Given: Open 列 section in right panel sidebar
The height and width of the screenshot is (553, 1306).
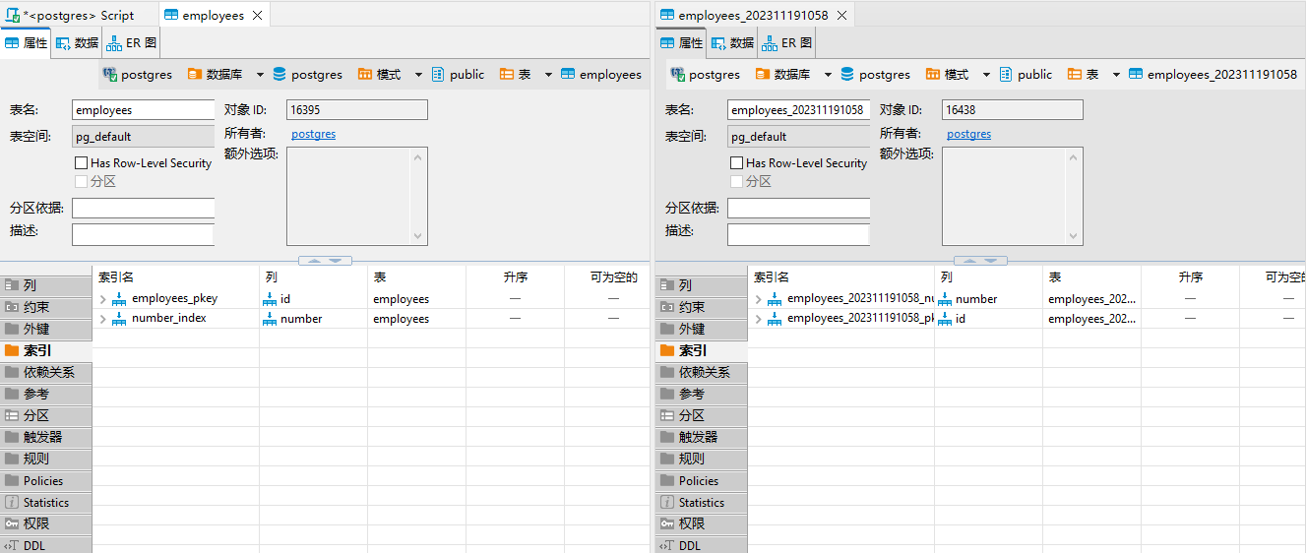Looking at the screenshot, I should point(701,285).
